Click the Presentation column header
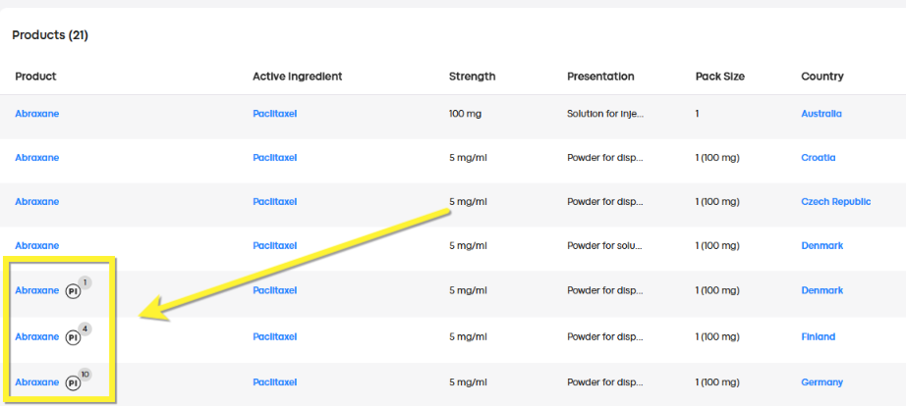Viewport: 906px width, 406px height. 600,76
